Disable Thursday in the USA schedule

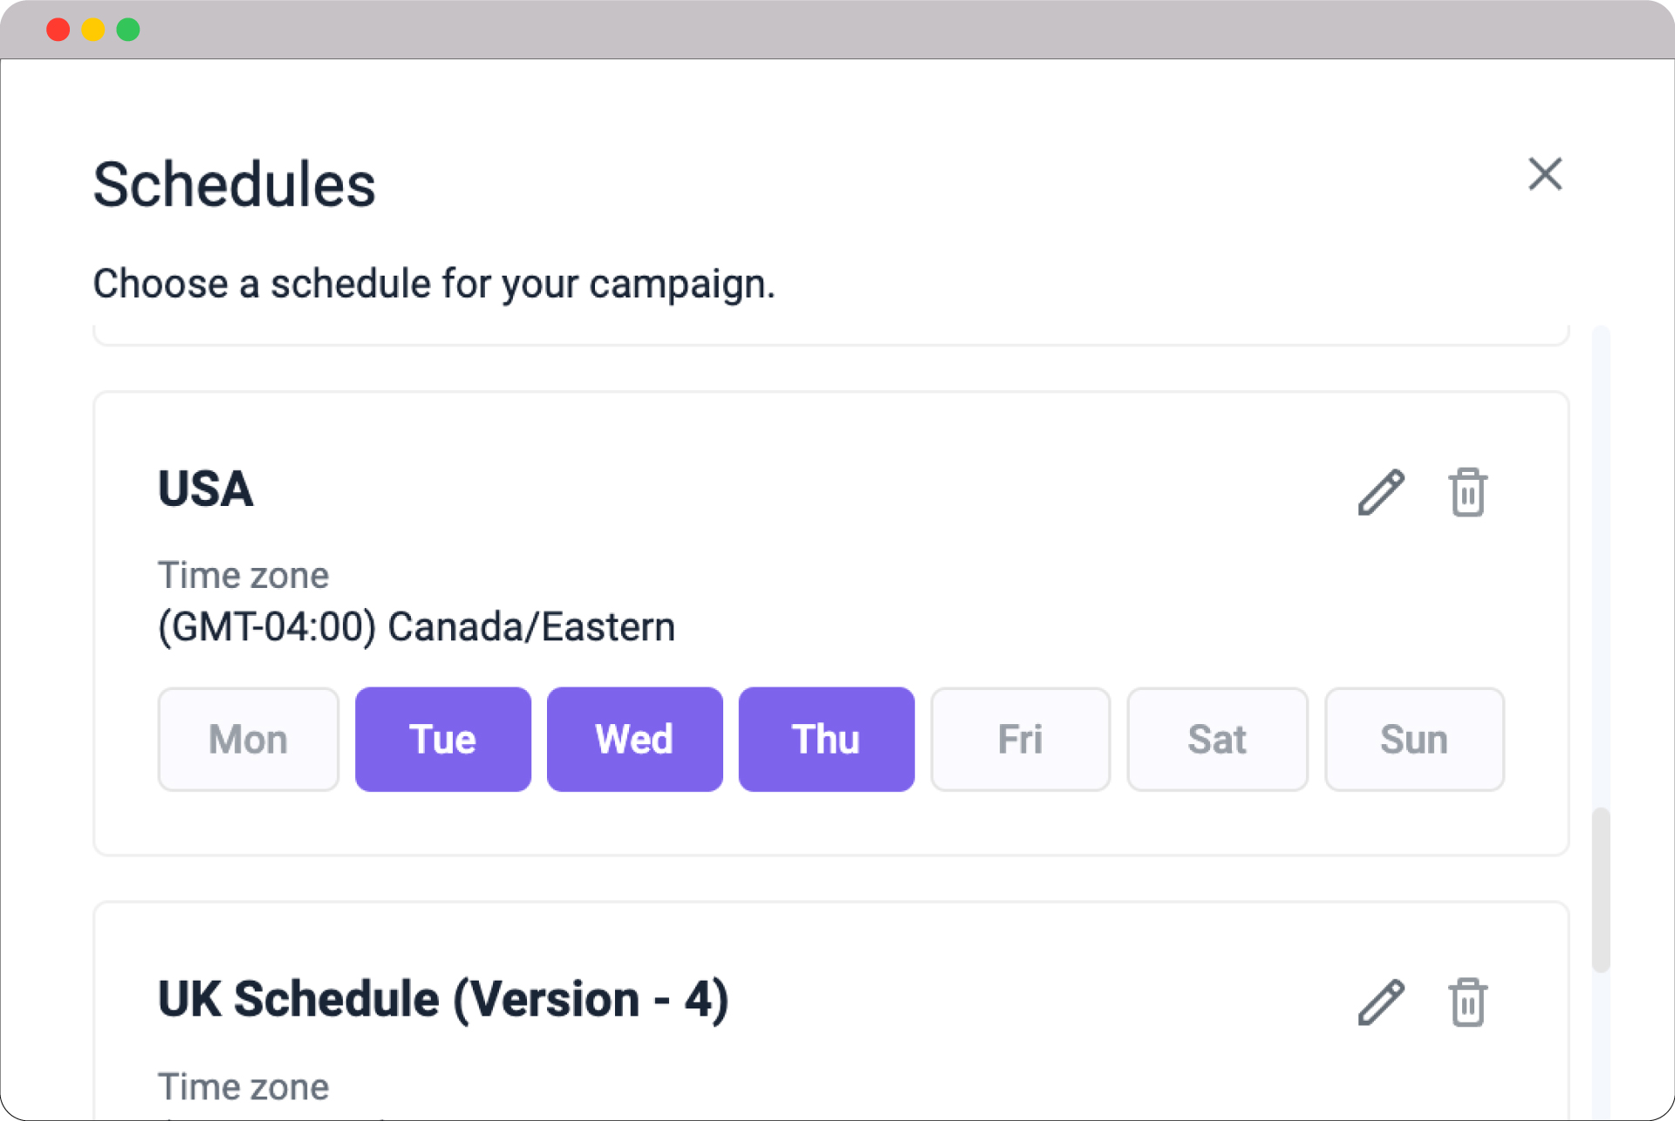(826, 739)
